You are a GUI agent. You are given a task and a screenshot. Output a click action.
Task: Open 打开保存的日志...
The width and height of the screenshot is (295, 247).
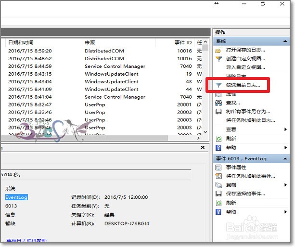(245, 50)
